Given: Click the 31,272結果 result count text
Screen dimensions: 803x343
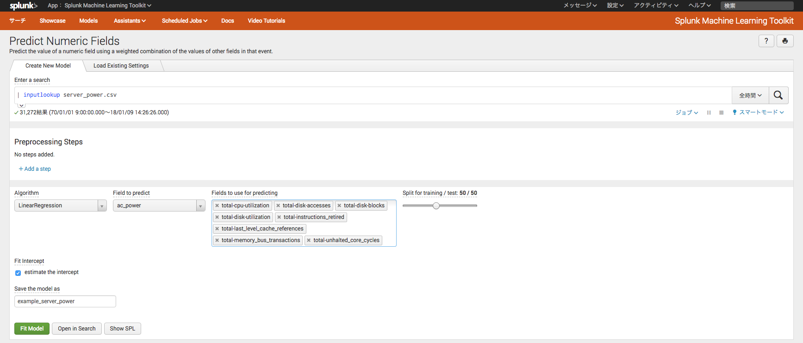Looking at the screenshot, I should (33, 112).
